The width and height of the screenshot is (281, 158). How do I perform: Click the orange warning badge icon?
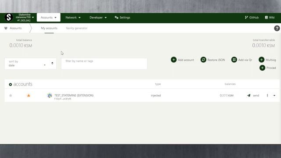pos(29,96)
